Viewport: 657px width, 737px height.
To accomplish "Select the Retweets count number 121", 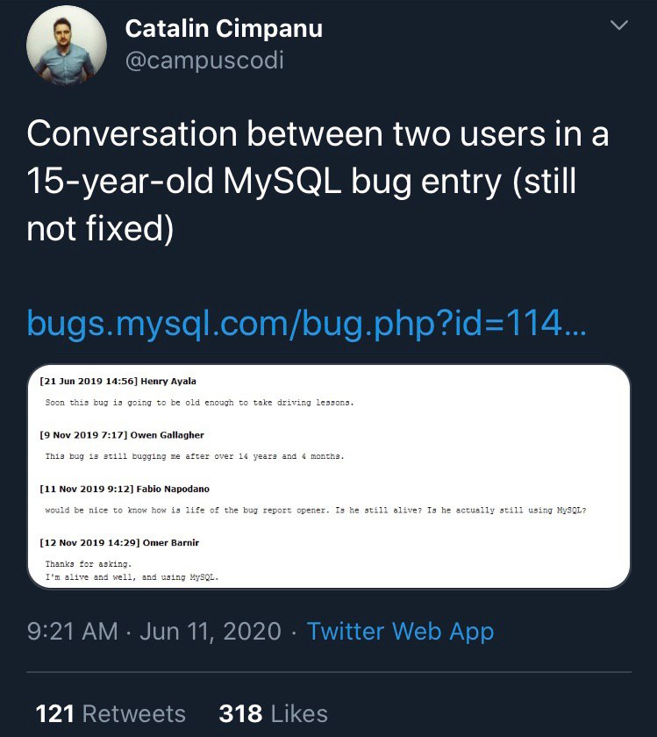I will (54, 713).
